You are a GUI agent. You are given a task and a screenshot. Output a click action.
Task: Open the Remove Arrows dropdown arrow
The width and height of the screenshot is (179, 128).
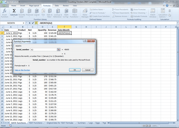pos(128,16)
